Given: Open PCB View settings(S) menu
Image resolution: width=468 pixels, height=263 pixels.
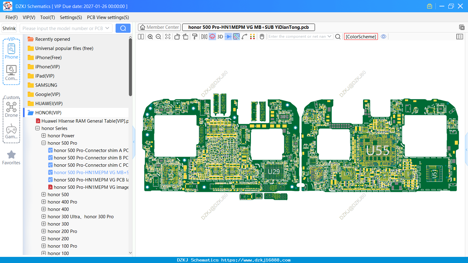Looking at the screenshot, I should [x=108, y=17].
